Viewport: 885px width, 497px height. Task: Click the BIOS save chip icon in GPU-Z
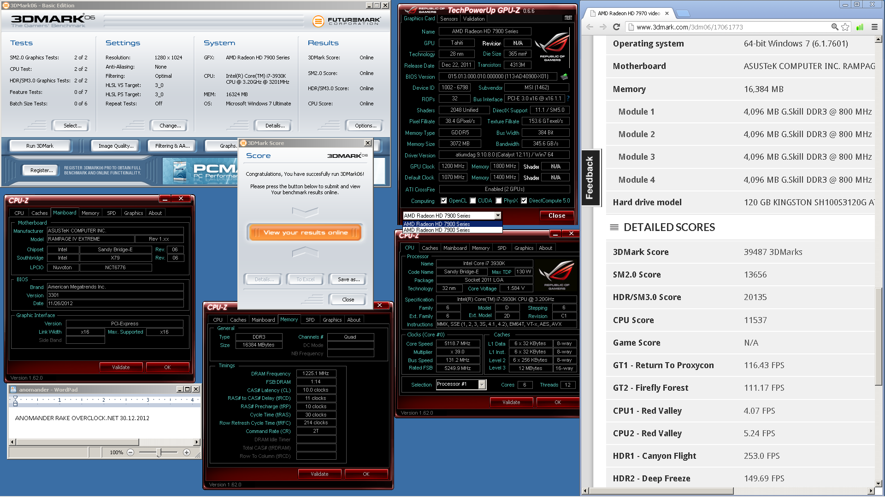point(564,76)
